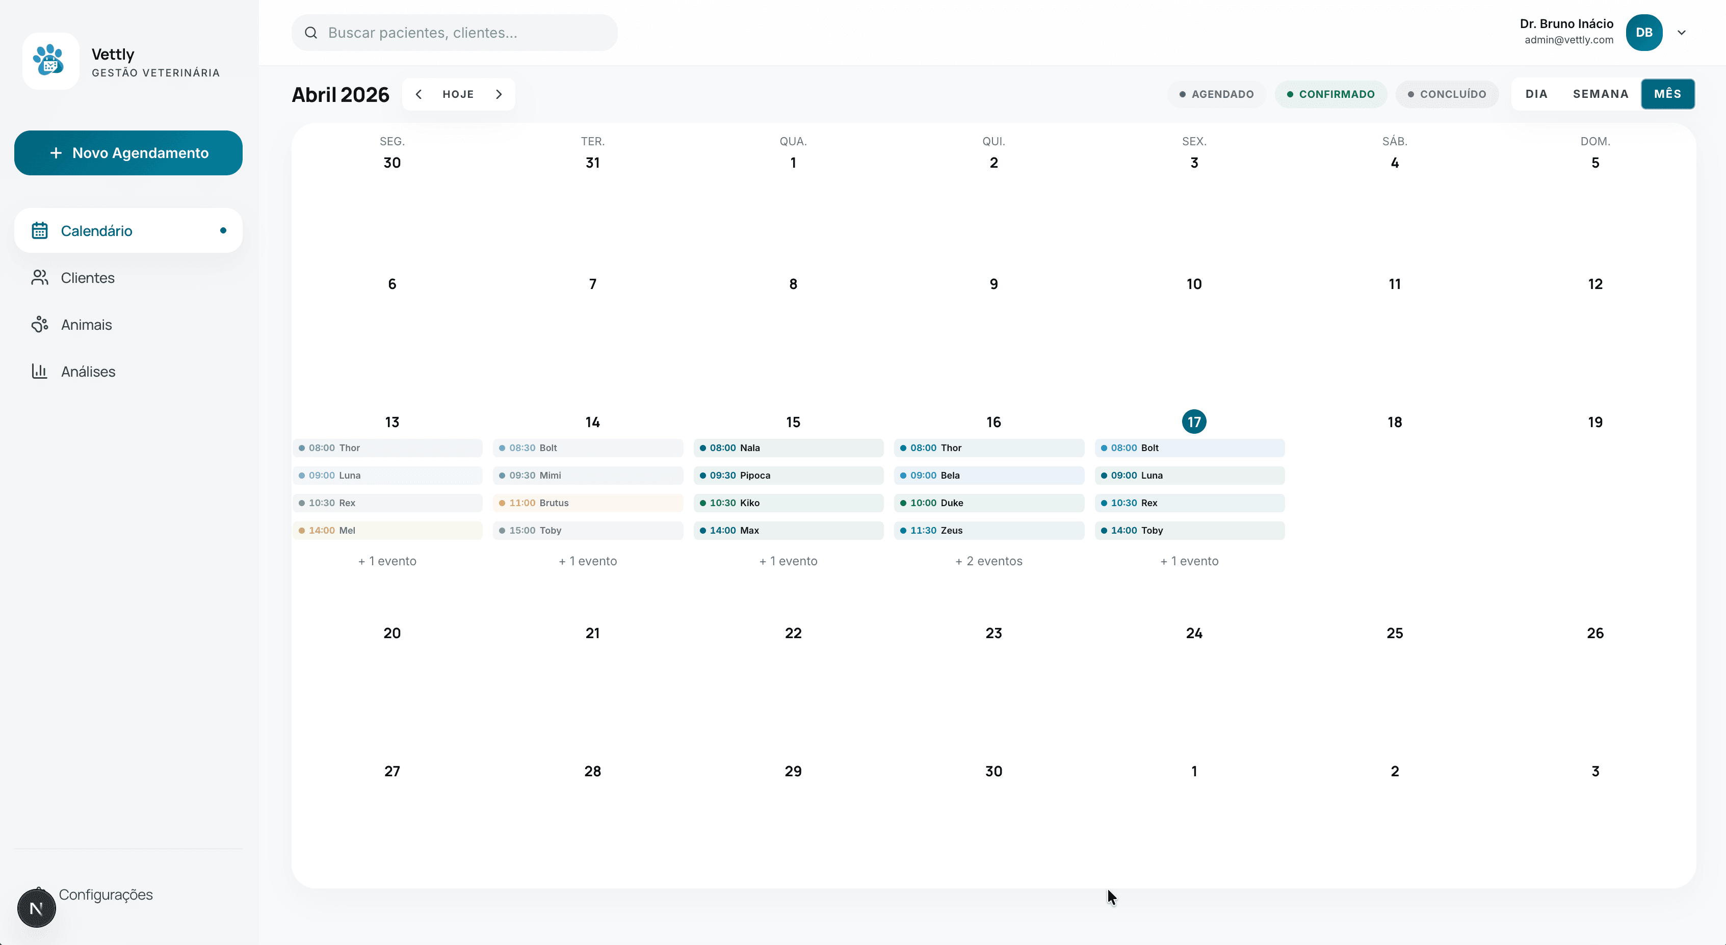Open the 09:00 Bela appointment
1726x945 pixels.
tap(989, 475)
